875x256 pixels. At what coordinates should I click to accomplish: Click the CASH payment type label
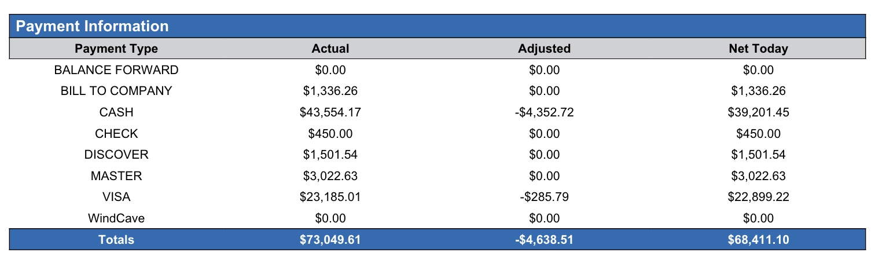click(116, 112)
